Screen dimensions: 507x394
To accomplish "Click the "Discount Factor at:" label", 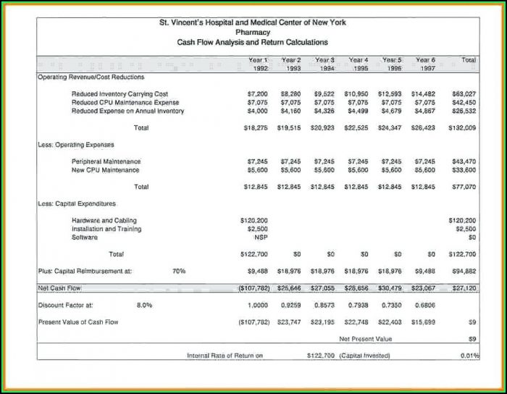I will (65, 305).
